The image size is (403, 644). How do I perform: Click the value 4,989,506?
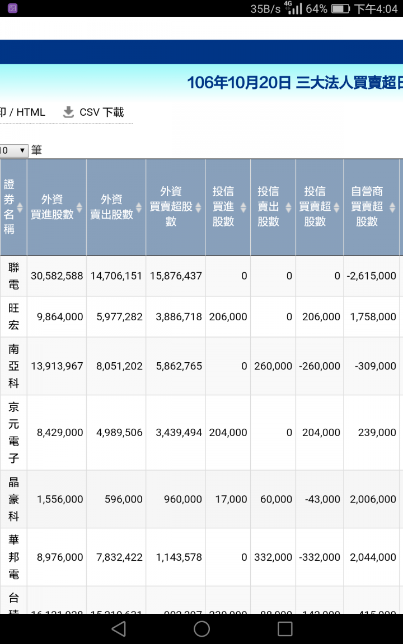pyautogui.click(x=120, y=433)
